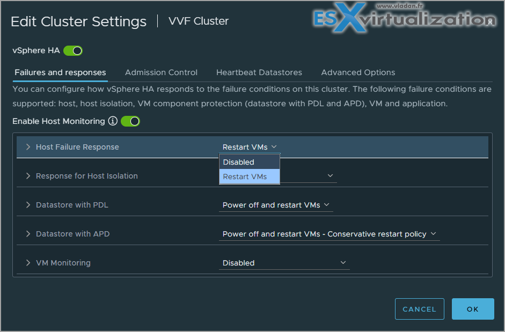Select Restart VMs option in dropdown list
Image resolution: width=505 pixels, height=332 pixels.
pos(249,176)
